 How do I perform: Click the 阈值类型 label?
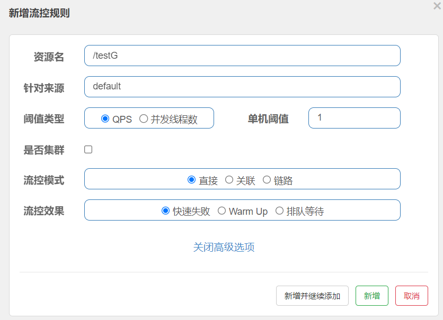[44, 119]
